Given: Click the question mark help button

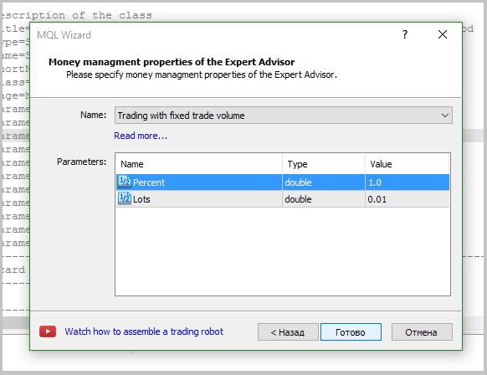Looking at the screenshot, I should [x=405, y=34].
